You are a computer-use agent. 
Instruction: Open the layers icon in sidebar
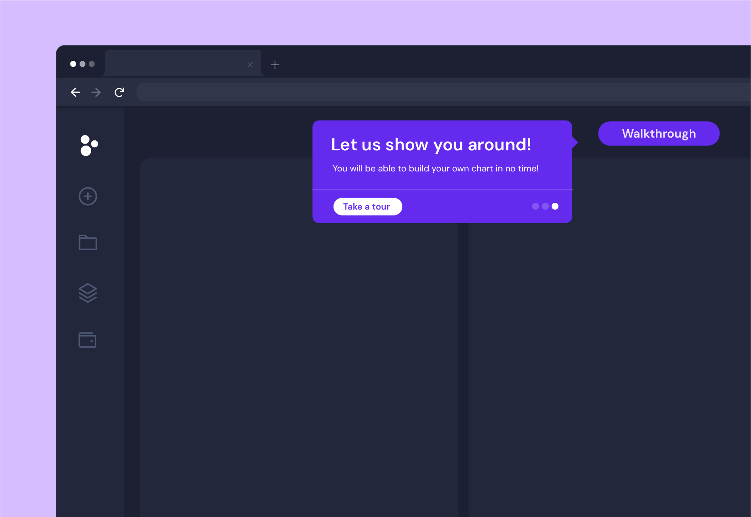[88, 293]
